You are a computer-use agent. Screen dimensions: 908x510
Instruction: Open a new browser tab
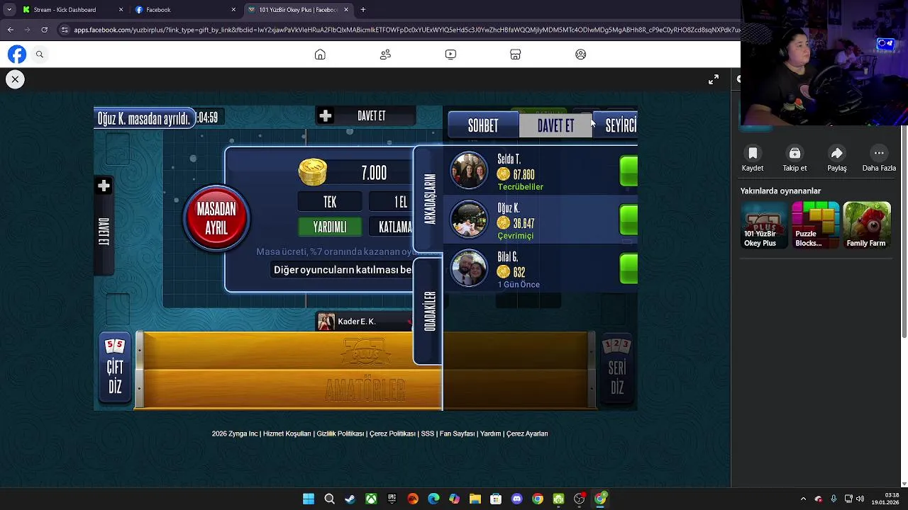363,10
